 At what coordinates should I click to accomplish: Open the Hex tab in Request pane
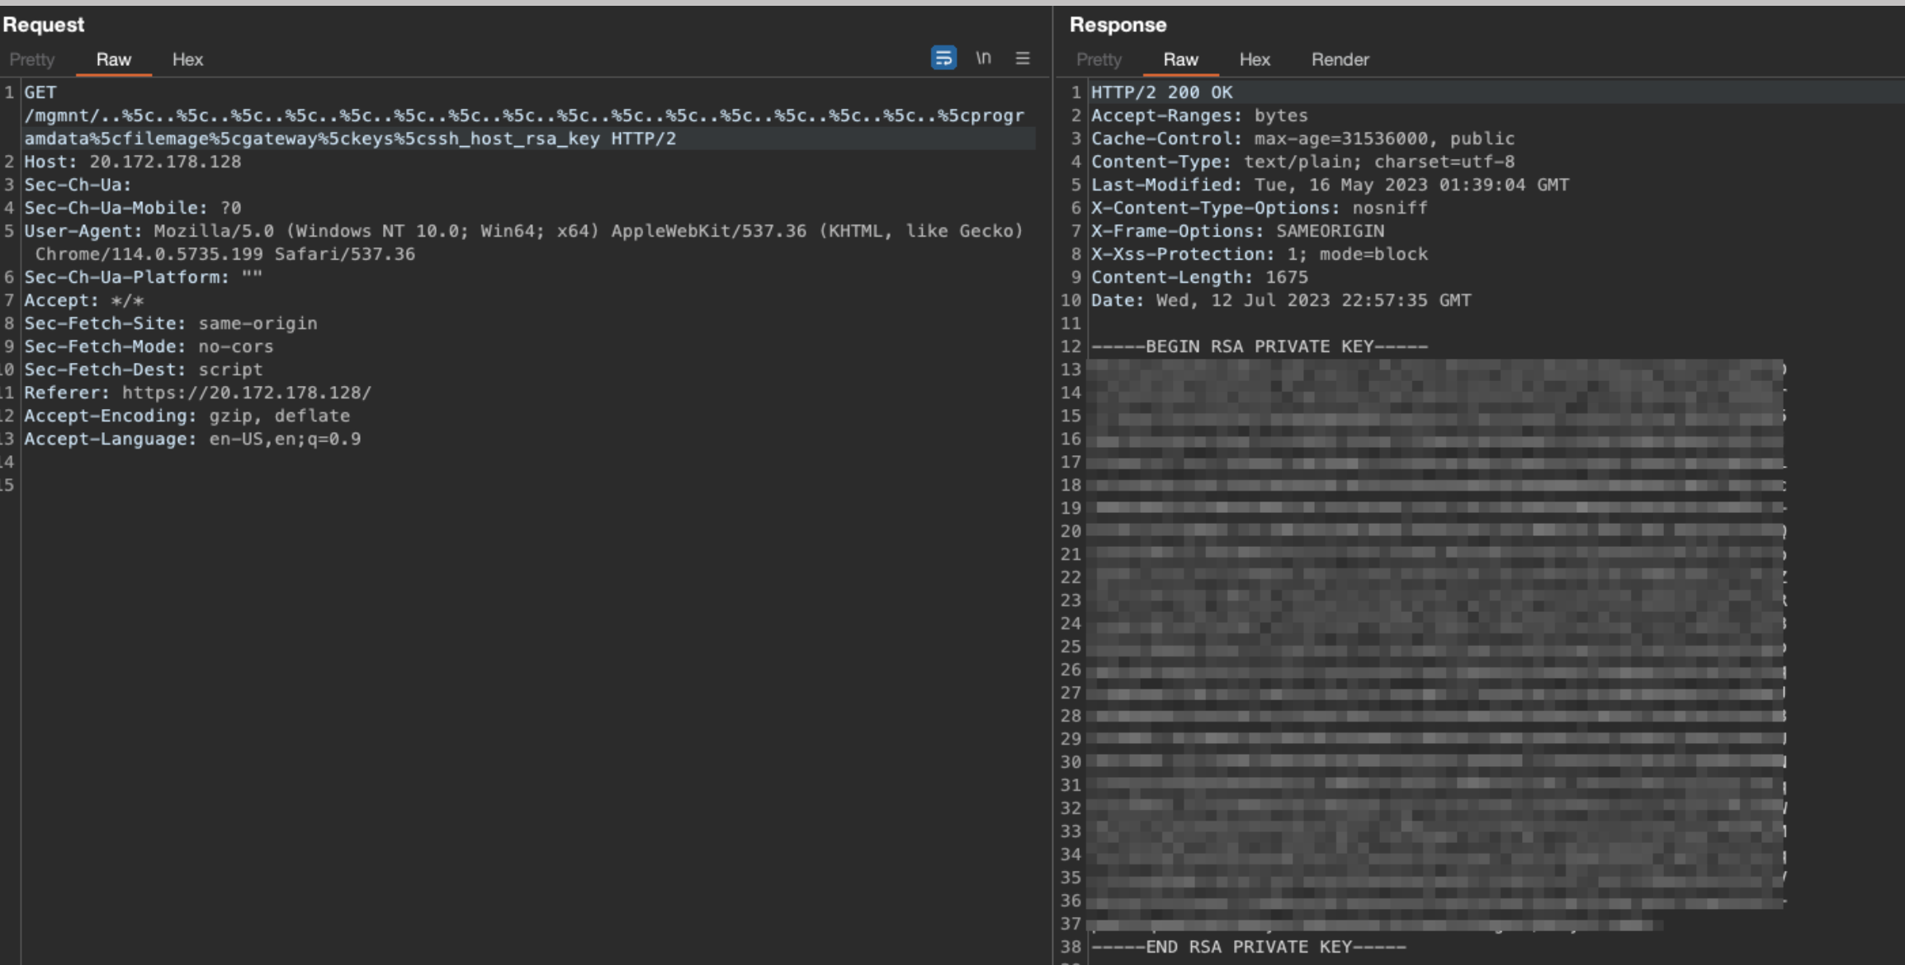tap(187, 59)
